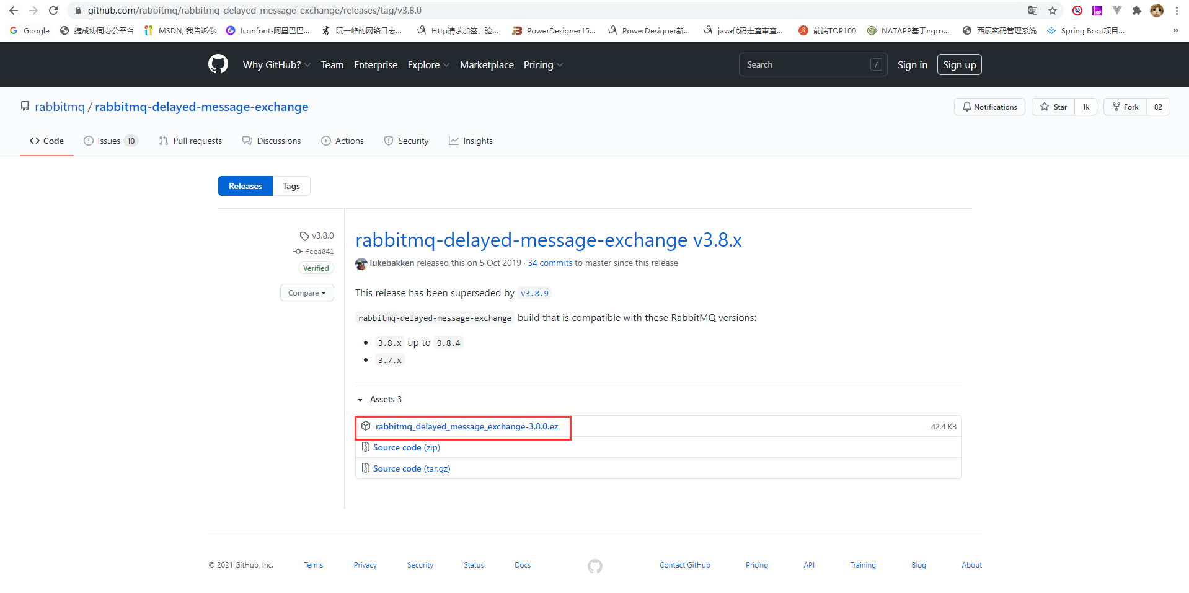This screenshot has height=593, width=1189.
Task: Bookmark this page with the star icon
Action: click(1053, 11)
